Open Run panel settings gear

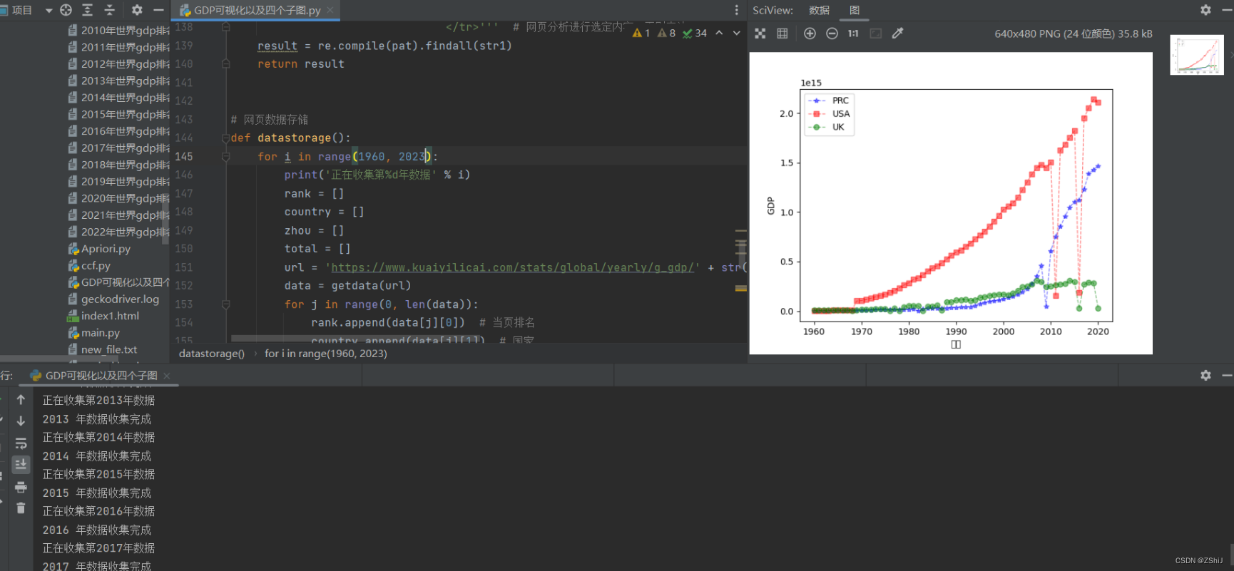pyautogui.click(x=1205, y=375)
